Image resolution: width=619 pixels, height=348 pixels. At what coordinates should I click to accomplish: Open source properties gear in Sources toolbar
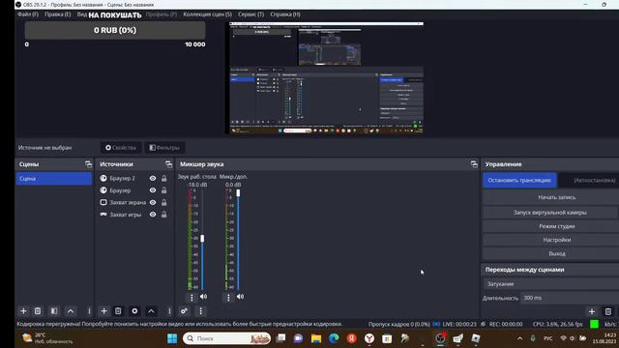134,311
